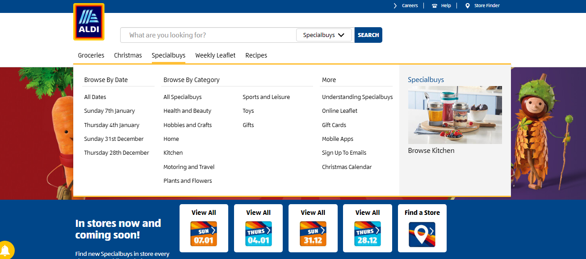586x259 pixels.
Task: Click the yellow notification bell icon
Action: pos(6,250)
